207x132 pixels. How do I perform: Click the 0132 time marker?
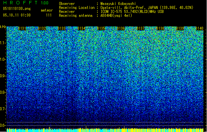coord(42,28)
